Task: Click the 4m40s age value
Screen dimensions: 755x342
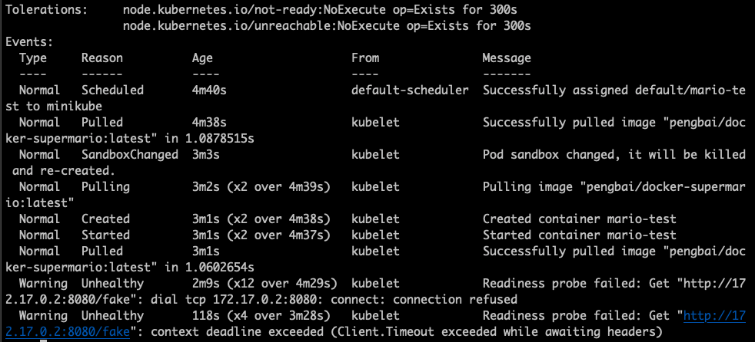Action: [x=209, y=90]
